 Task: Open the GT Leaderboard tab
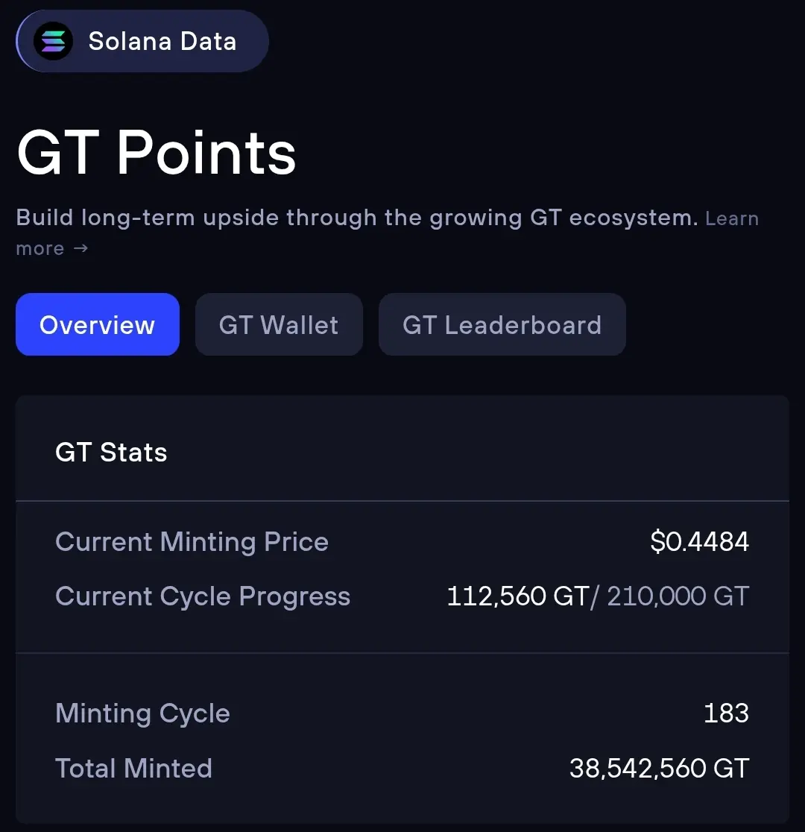tap(502, 325)
